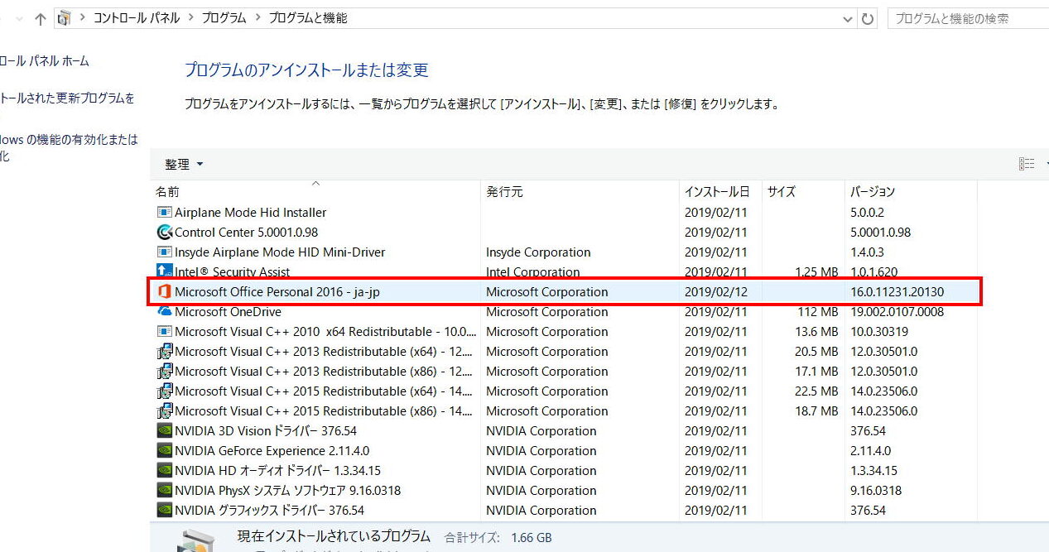The height and width of the screenshot is (552, 1049).
Task: Select Intel Security Assist entry name
Action: point(232,272)
